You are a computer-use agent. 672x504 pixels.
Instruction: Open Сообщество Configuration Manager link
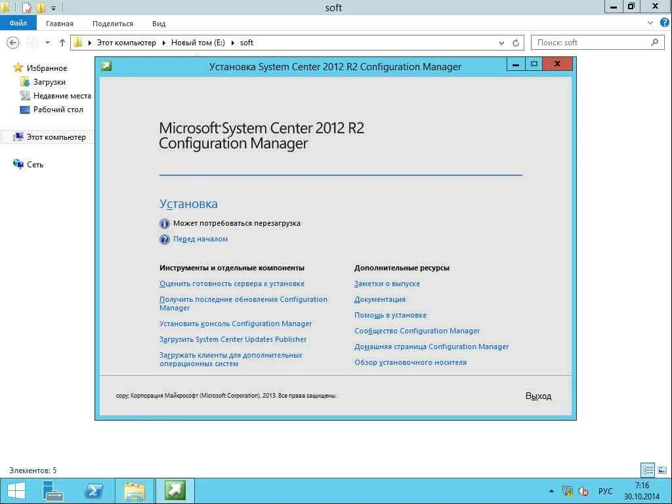[417, 331]
